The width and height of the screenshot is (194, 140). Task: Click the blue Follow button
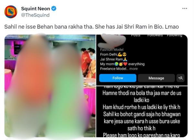point(118,78)
